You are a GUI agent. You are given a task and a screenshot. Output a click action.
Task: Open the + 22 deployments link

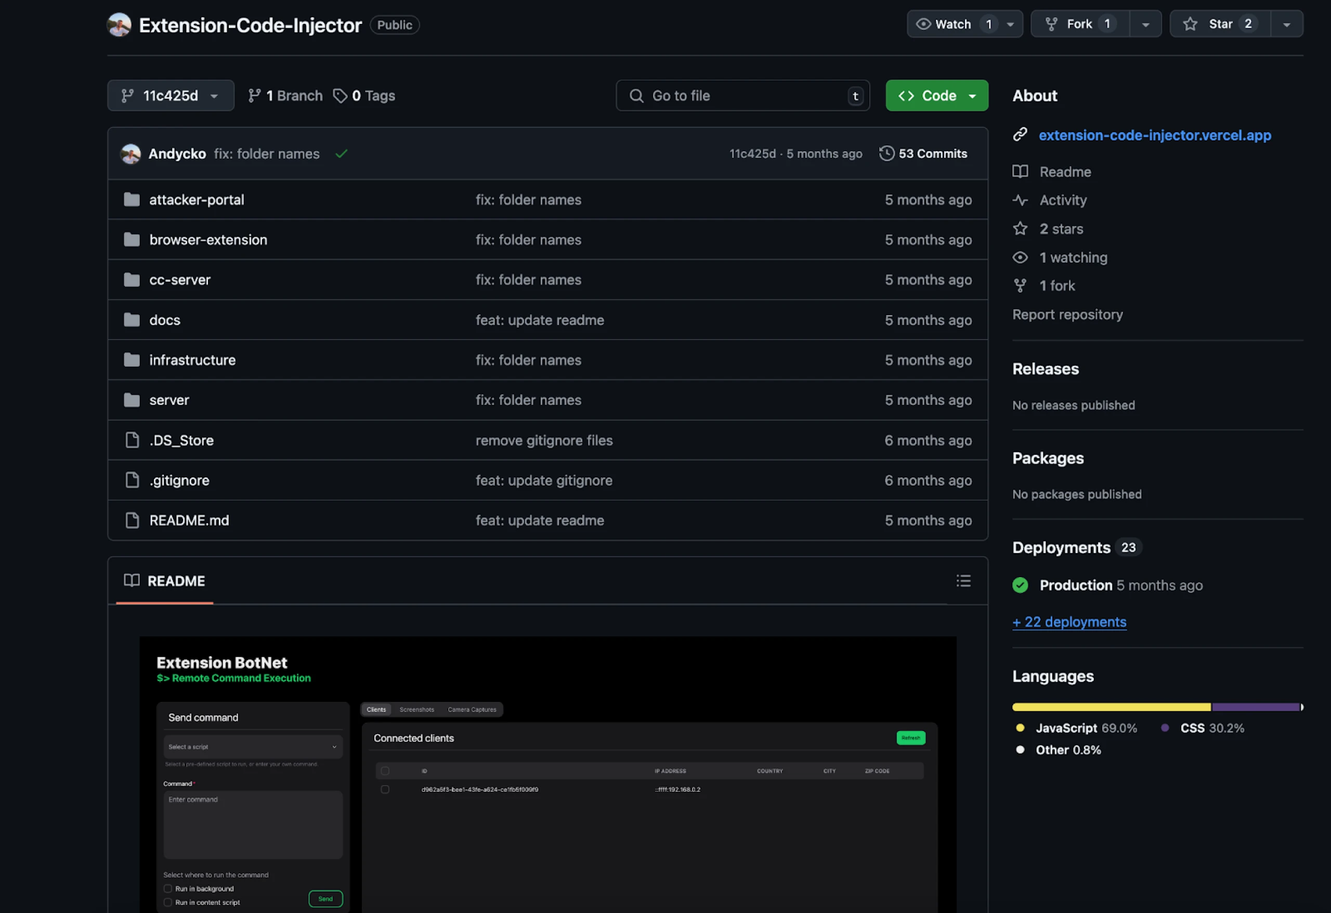[x=1069, y=622]
